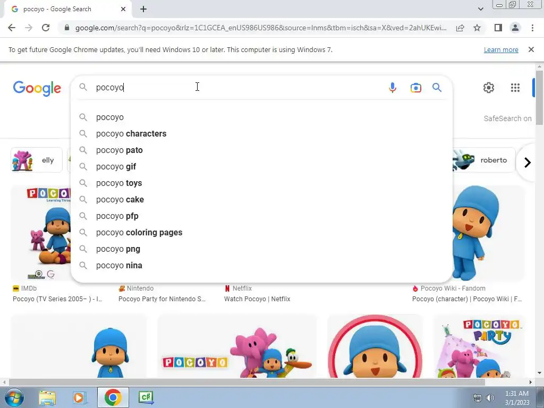Select suggestion 'pocoyo cake'

point(261,200)
